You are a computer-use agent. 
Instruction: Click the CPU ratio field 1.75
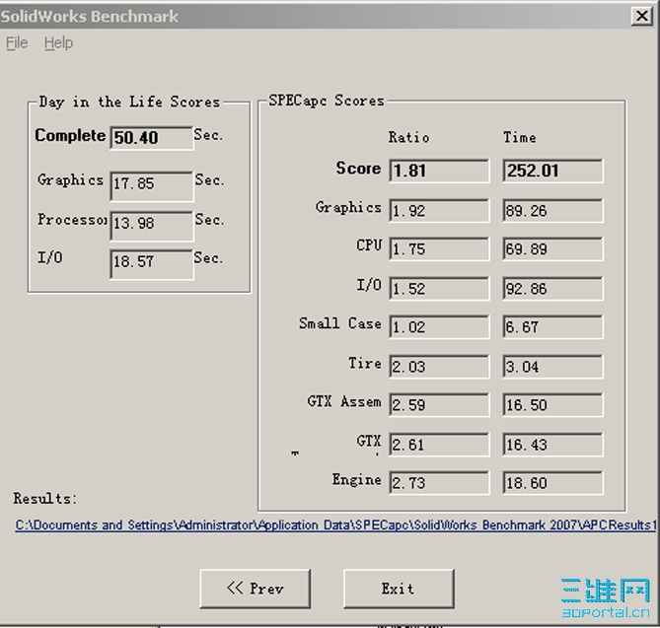pos(439,248)
